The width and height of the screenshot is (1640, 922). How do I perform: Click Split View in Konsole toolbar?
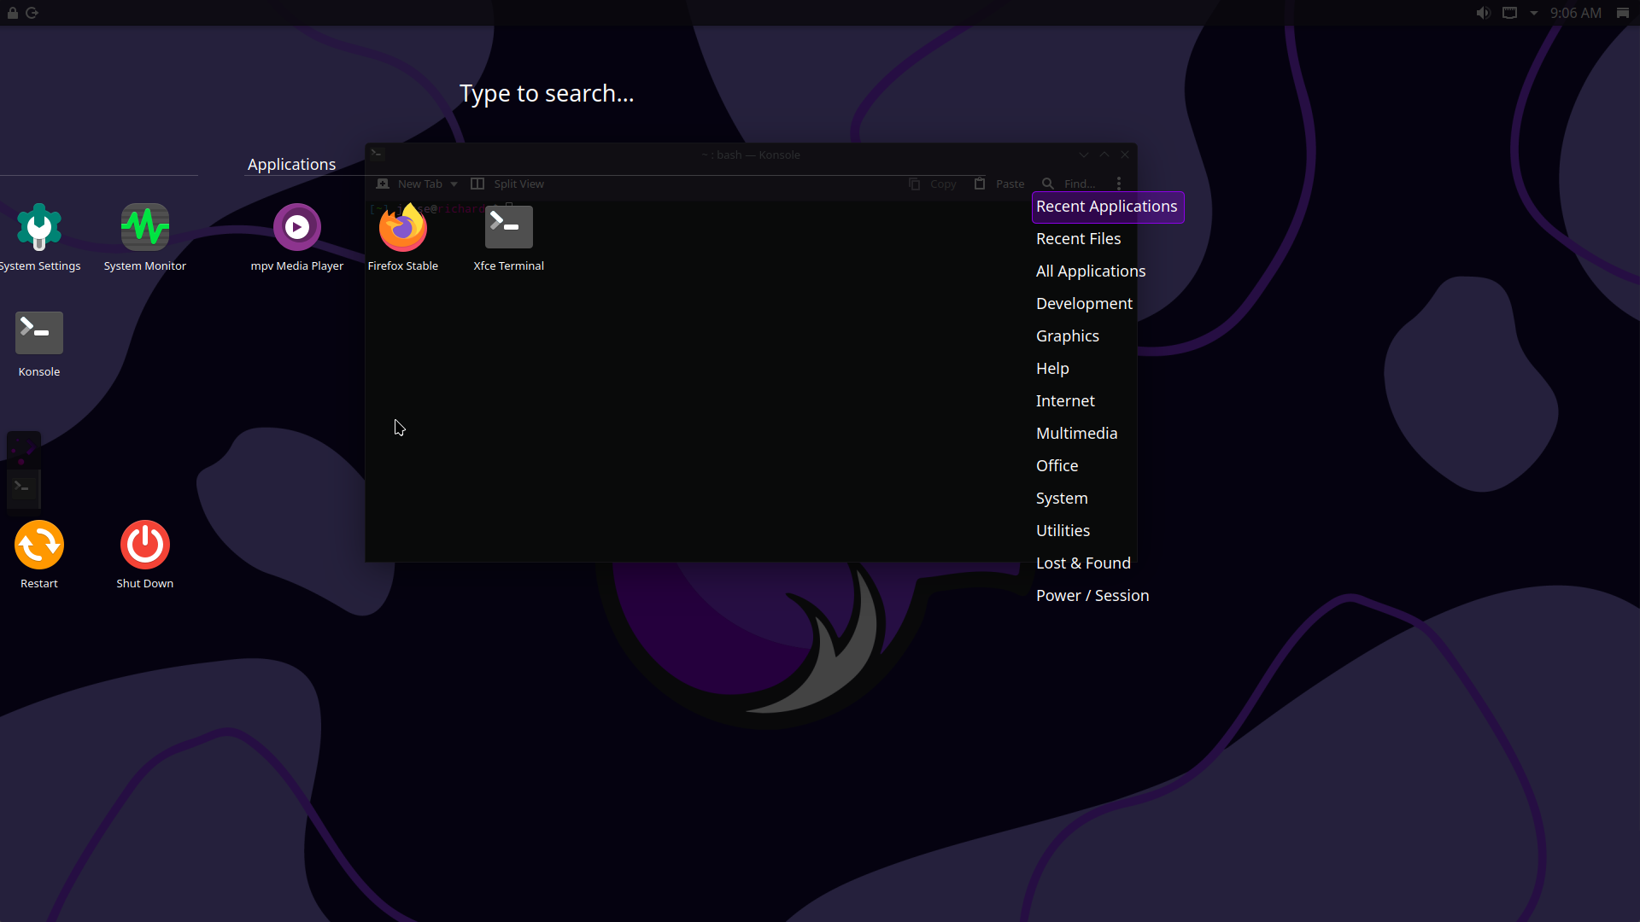[x=507, y=184]
